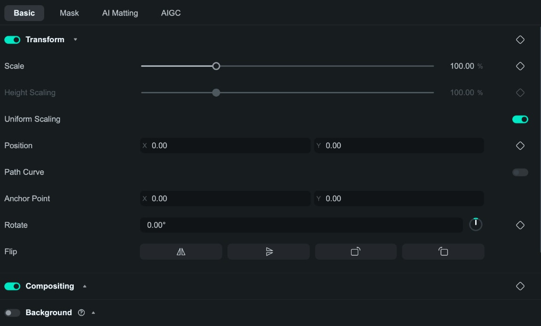Screen dimensions: 541x326
Task: Rotate the clip 90 degrees clockwise
Action: pos(356,251)
